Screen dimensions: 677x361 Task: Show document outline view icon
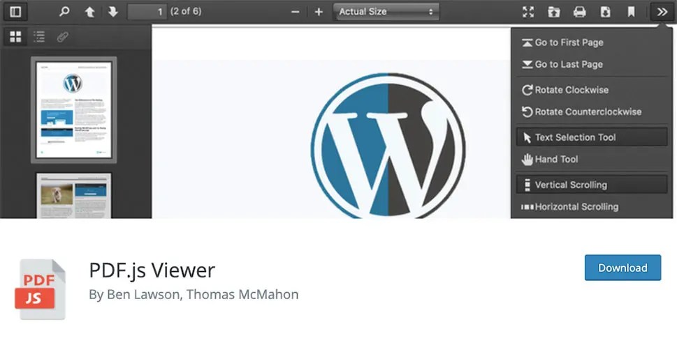click(39, 37)
